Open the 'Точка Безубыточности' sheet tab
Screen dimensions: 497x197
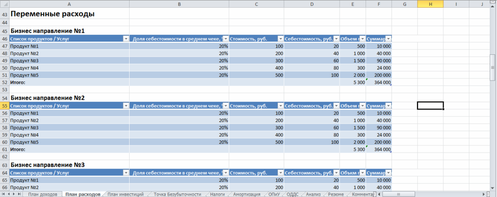click(x=177, y=194)
